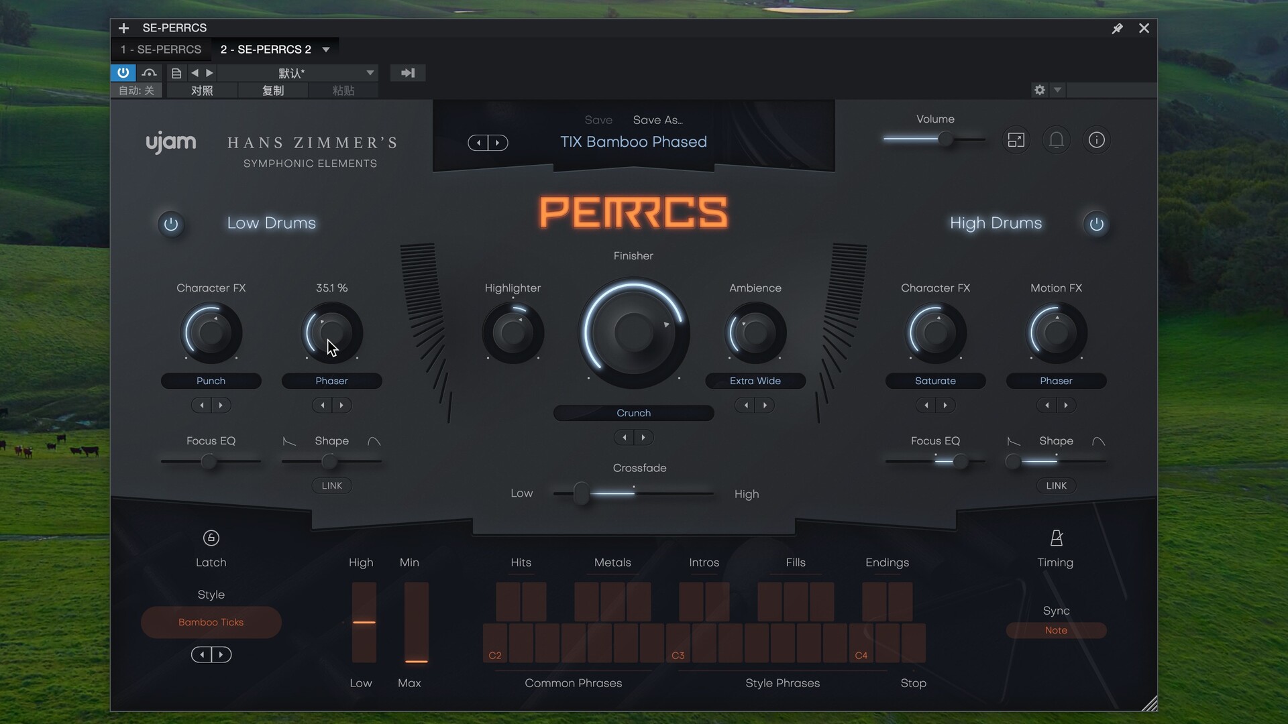Click Save As... link
Viewport: 1288px width, 724px height.
click(x=657, y=120)
